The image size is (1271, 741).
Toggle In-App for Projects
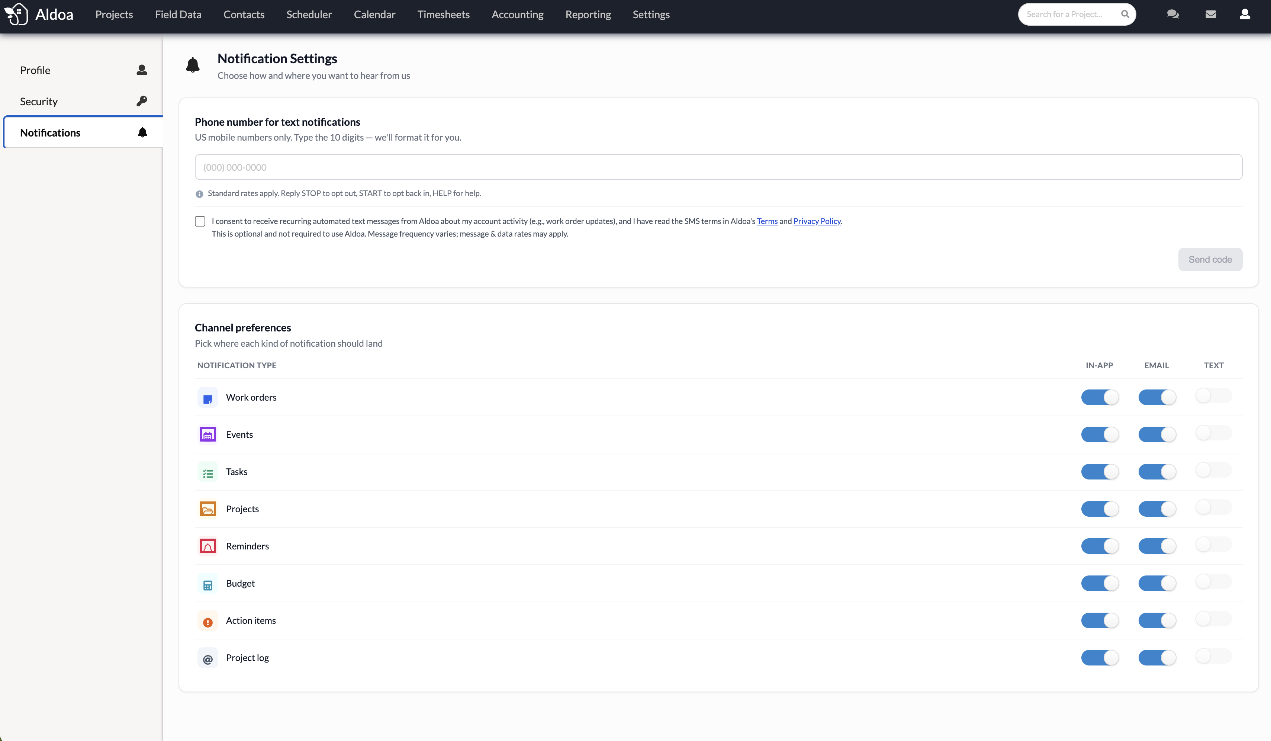1100,509
